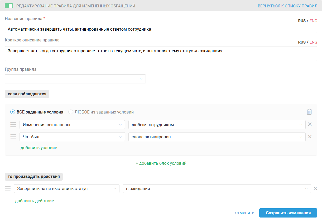
Task: Open 'в ожидании' status dropdown
Action: pyautogui.click(x=217, y=189)
